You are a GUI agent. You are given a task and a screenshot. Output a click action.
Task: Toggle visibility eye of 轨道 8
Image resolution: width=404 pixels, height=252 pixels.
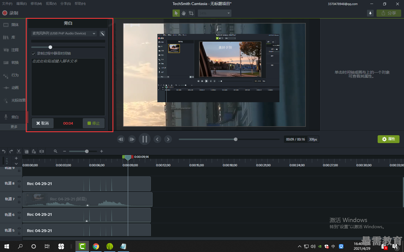(x=19, y=181)
